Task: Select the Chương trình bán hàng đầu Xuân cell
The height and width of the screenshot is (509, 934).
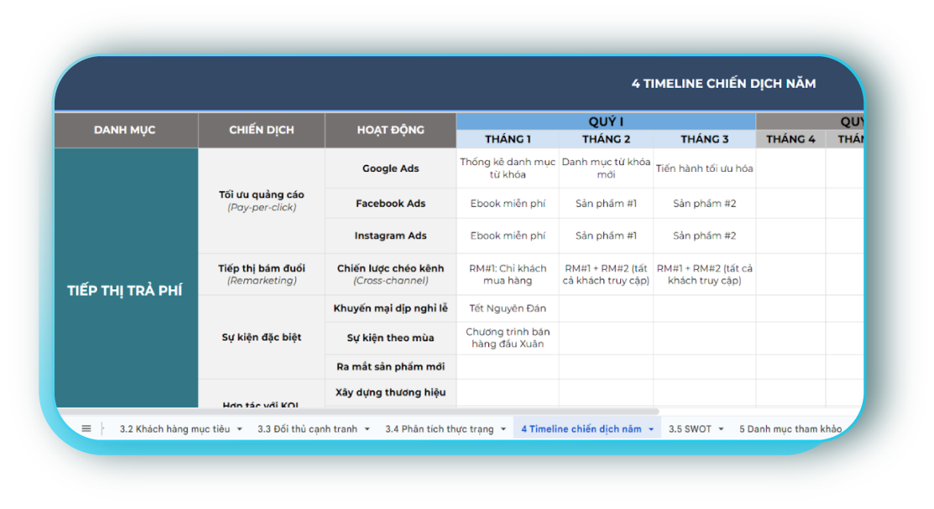Action: point(507,338)
